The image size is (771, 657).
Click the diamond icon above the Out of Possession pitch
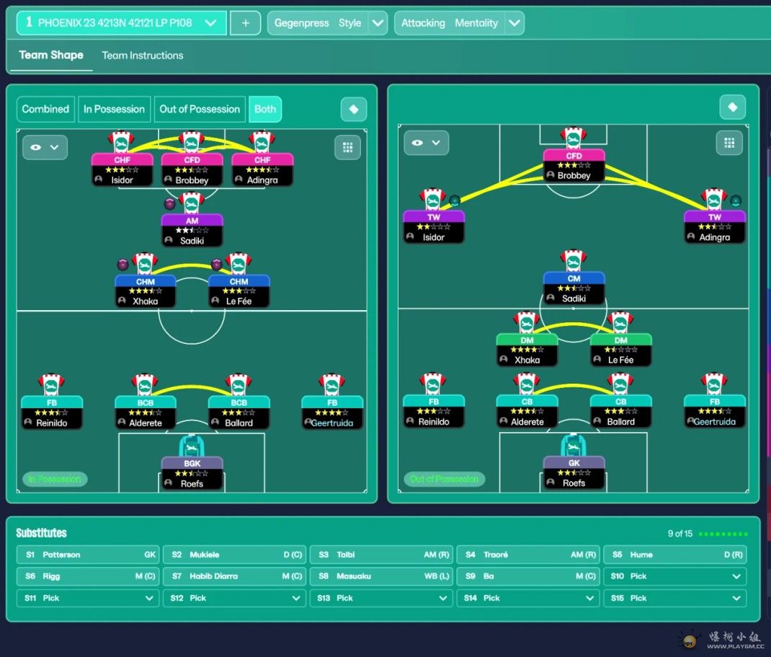pos(732,107)
